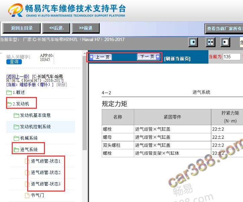Expand the 1.概述 folder
The height and width of the screenshot is (202, 243).
(x=19, y=92)
